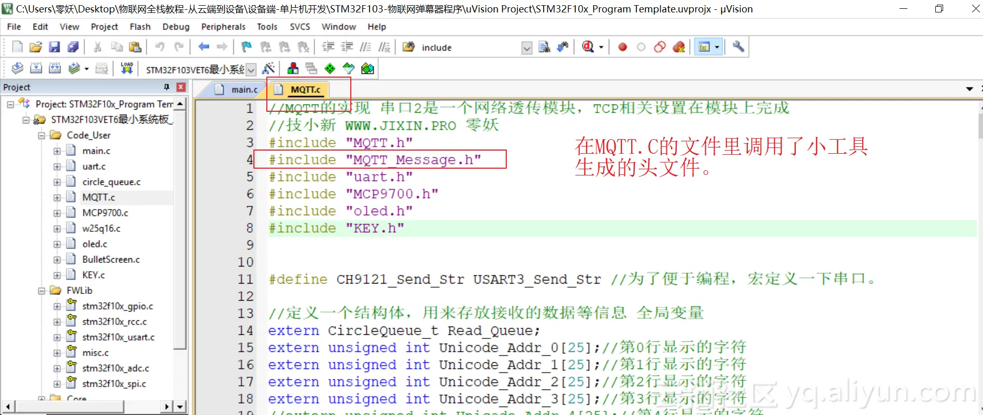Open Pack Installer icon
Screen dimensions: 983x415
pyautogui.click(x=367, y=68)
